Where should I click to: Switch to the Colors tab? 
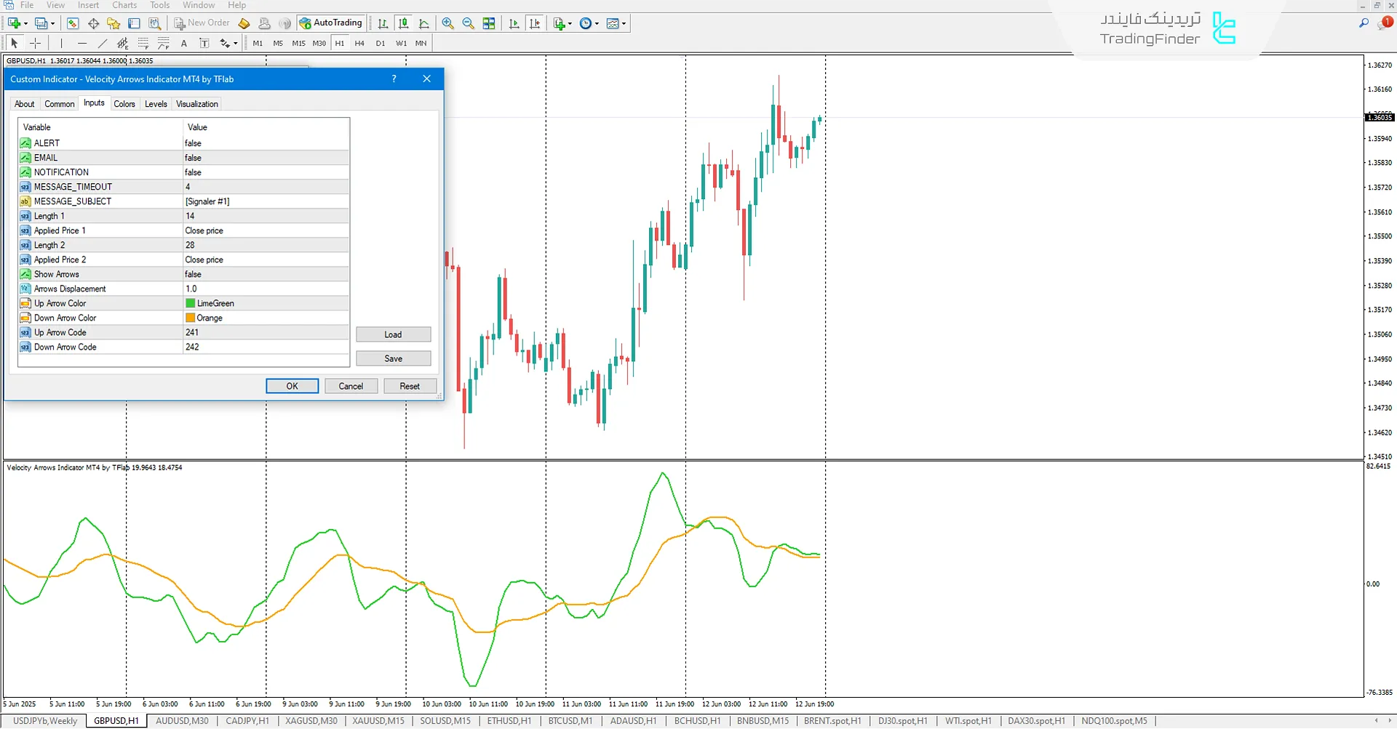pos(124,103)
